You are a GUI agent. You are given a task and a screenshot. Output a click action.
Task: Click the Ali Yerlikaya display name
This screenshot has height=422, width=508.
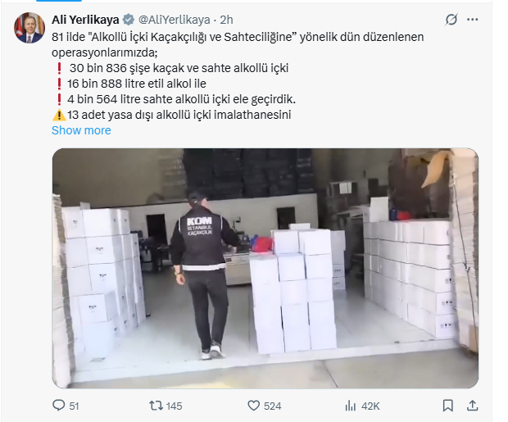point(85,20)
